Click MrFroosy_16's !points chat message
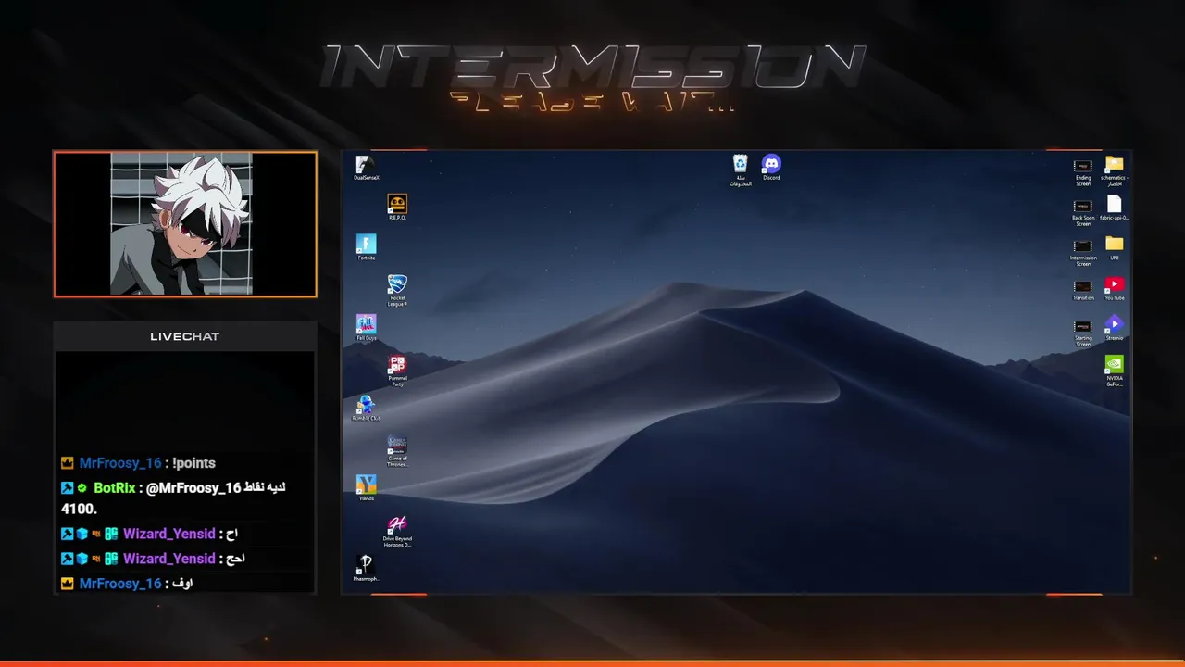This screenshot has width=1185, height=667. 193,463
